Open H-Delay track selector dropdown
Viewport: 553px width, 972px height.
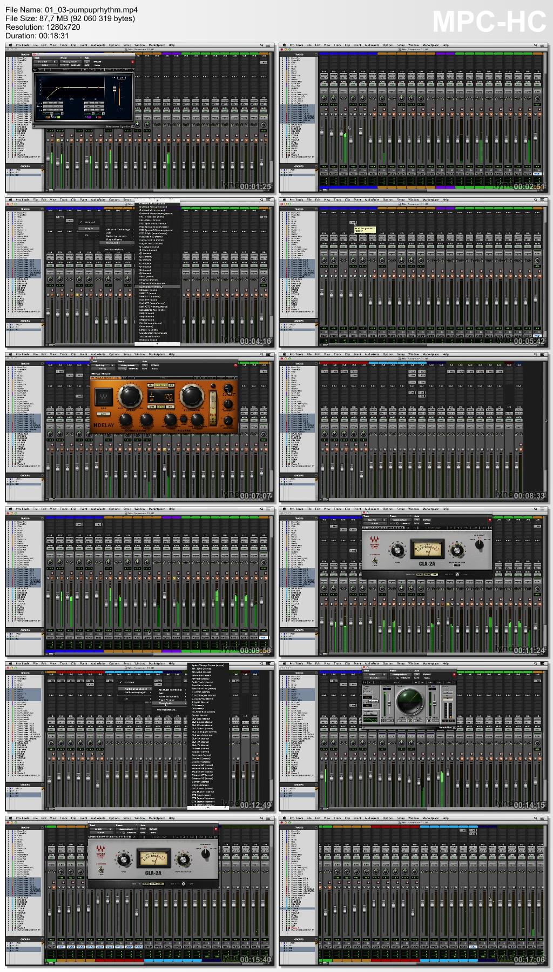coord(100,365)
